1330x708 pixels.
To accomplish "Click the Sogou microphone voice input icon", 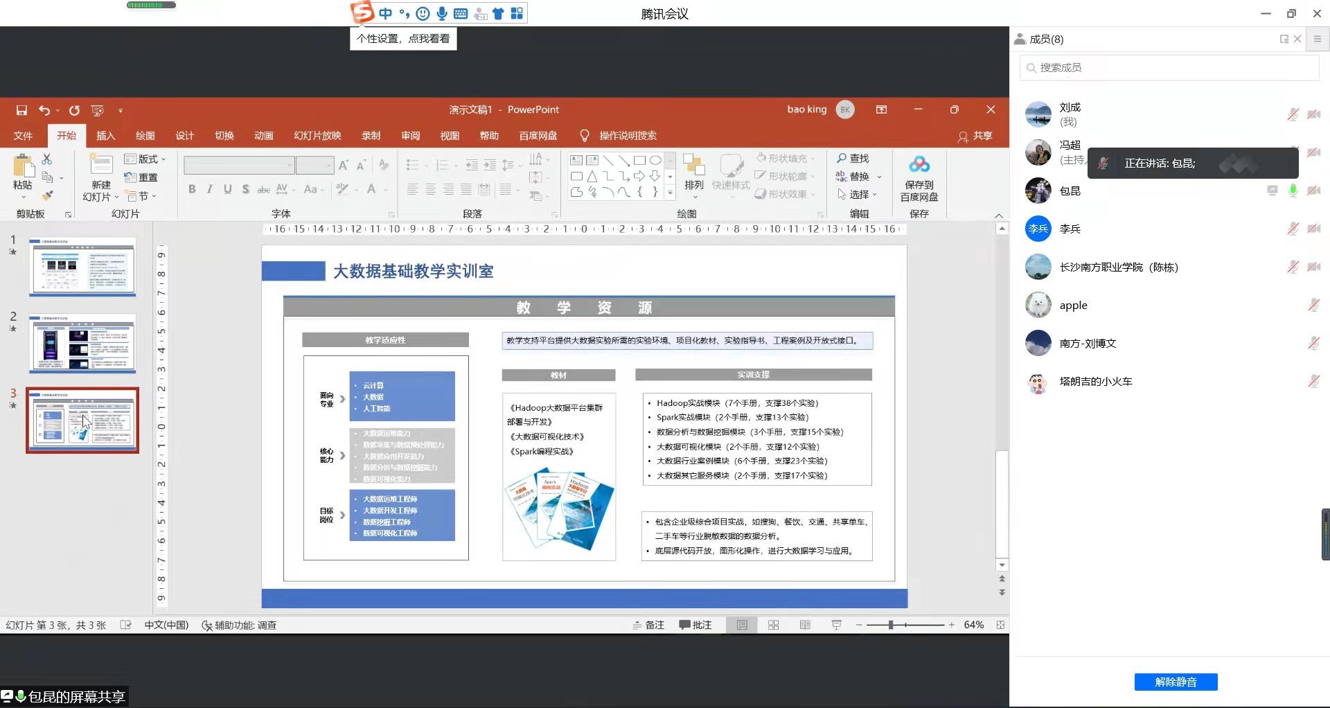I will pos(441,13).
